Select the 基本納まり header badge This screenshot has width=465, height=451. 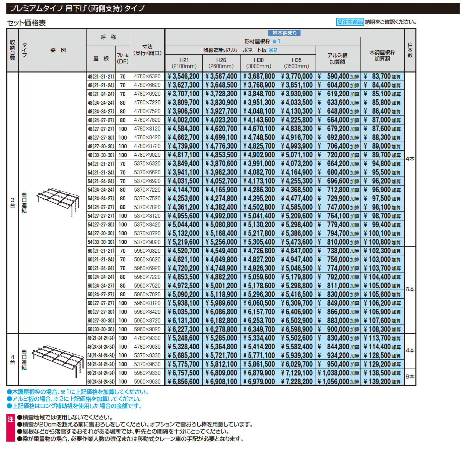point(284,33)
